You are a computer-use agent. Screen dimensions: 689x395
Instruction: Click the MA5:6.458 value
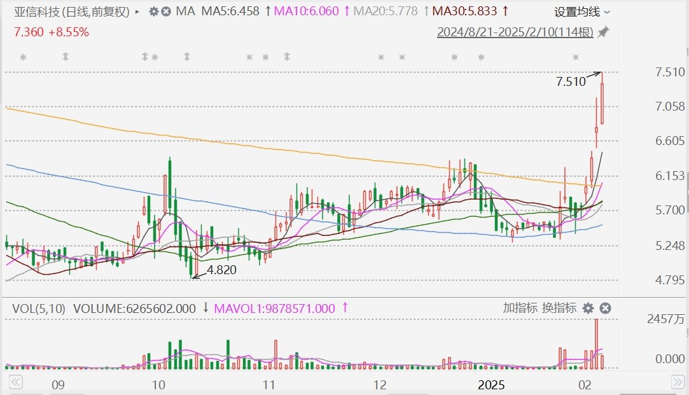coord(230,11)
